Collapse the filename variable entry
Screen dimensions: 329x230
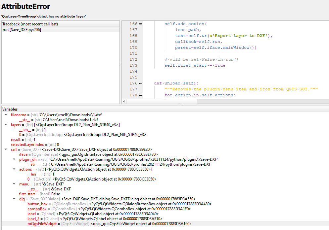coord(6,115)
